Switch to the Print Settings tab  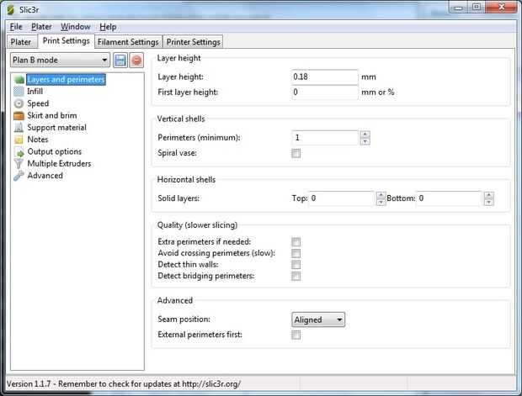click(66, 41)
